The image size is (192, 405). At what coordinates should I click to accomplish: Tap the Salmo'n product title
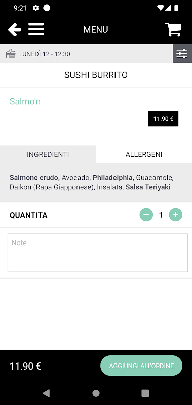(25, 102)
